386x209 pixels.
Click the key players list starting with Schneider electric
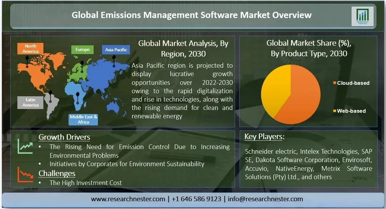pos(308,164)
